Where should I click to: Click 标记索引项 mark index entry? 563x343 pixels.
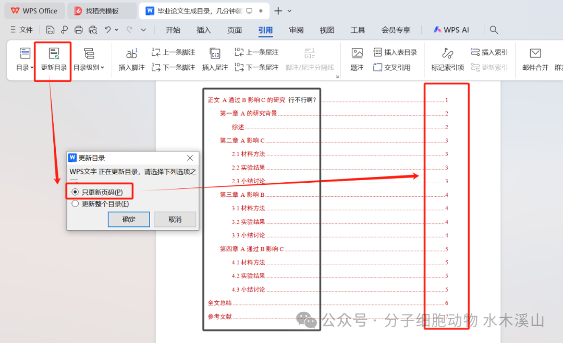pos(447,59)
